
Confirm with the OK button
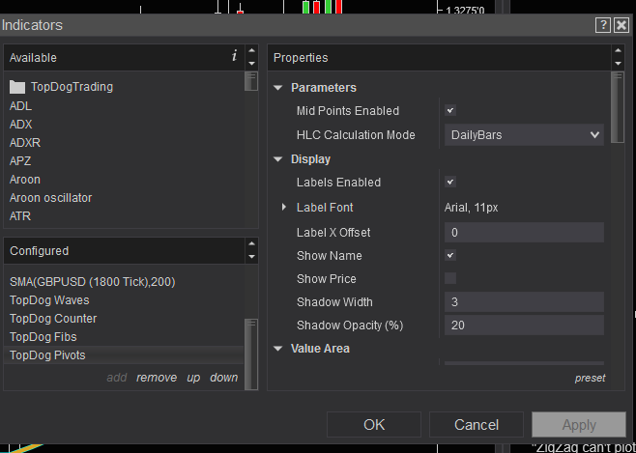click(x=374, y=425)
